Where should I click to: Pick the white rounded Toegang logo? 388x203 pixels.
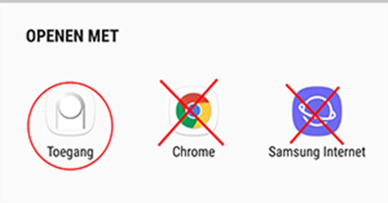click(x=70, y=111)
